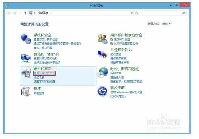The width and height of the screenshot is (199, 139).
Task: Click the window icon in title bar
Action: pyautogui.click(x=7, y=6)
